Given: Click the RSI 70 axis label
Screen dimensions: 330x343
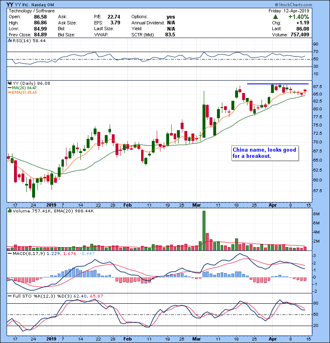Looking at the screenshot, I should [316, 52].
